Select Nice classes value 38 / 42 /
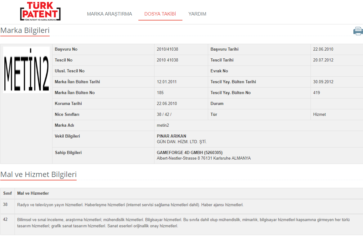363x236 pixels. [x=164, y=114]
